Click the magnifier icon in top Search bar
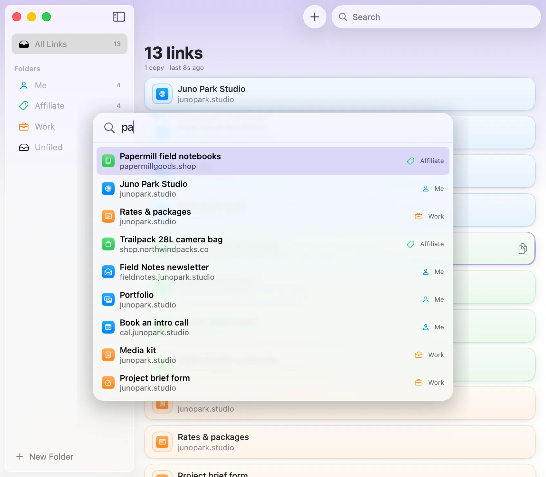This screenshot has height=477, width=546. coord(343,17)
